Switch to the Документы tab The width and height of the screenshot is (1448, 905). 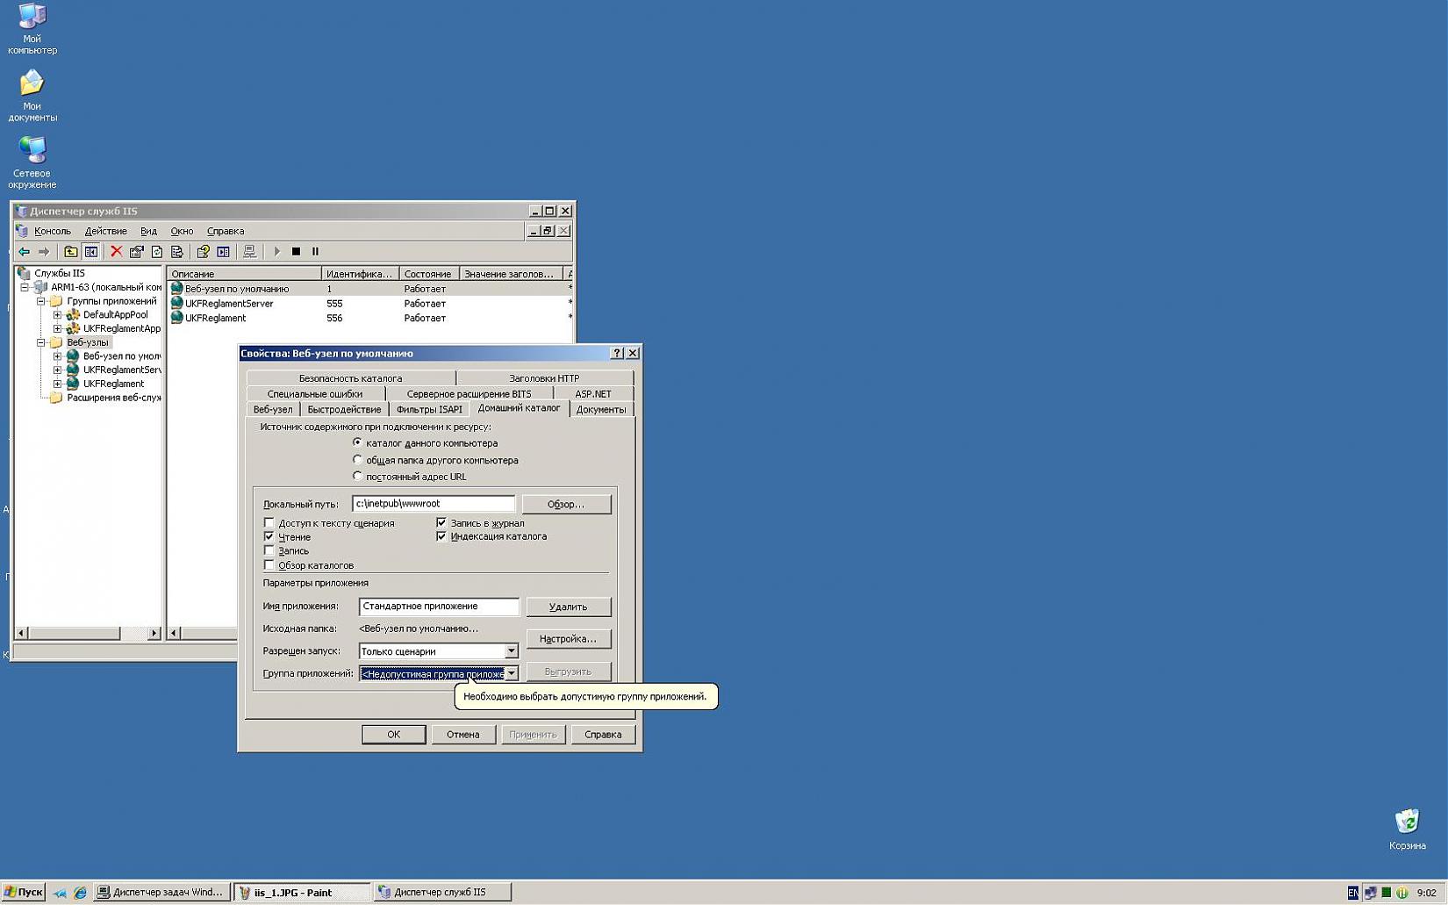(x=601, y=410)
